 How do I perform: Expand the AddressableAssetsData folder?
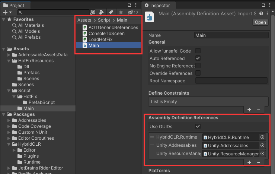pos(9,55)
